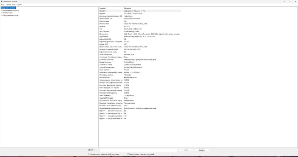Select the Защита DMA ядра row label

[106, 98]
